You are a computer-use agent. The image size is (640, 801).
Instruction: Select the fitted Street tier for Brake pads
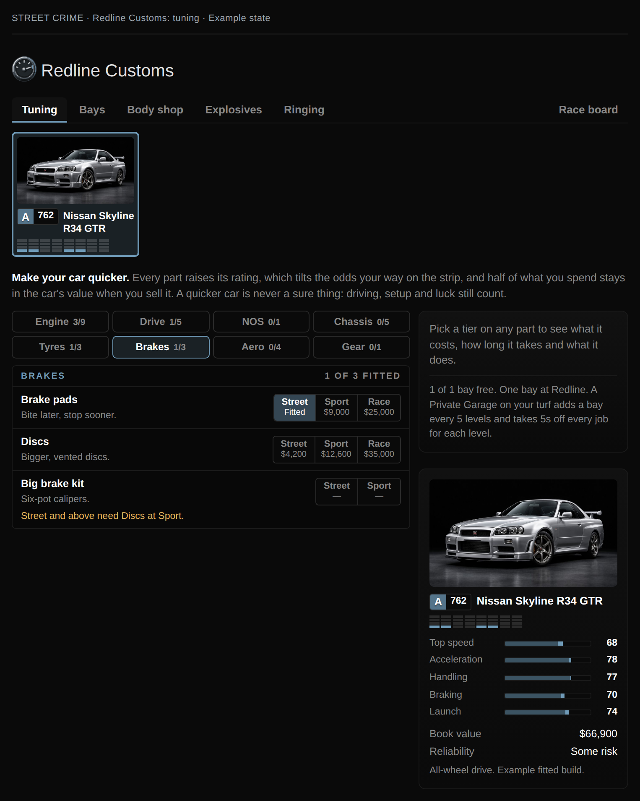click(x=295, y=407)
